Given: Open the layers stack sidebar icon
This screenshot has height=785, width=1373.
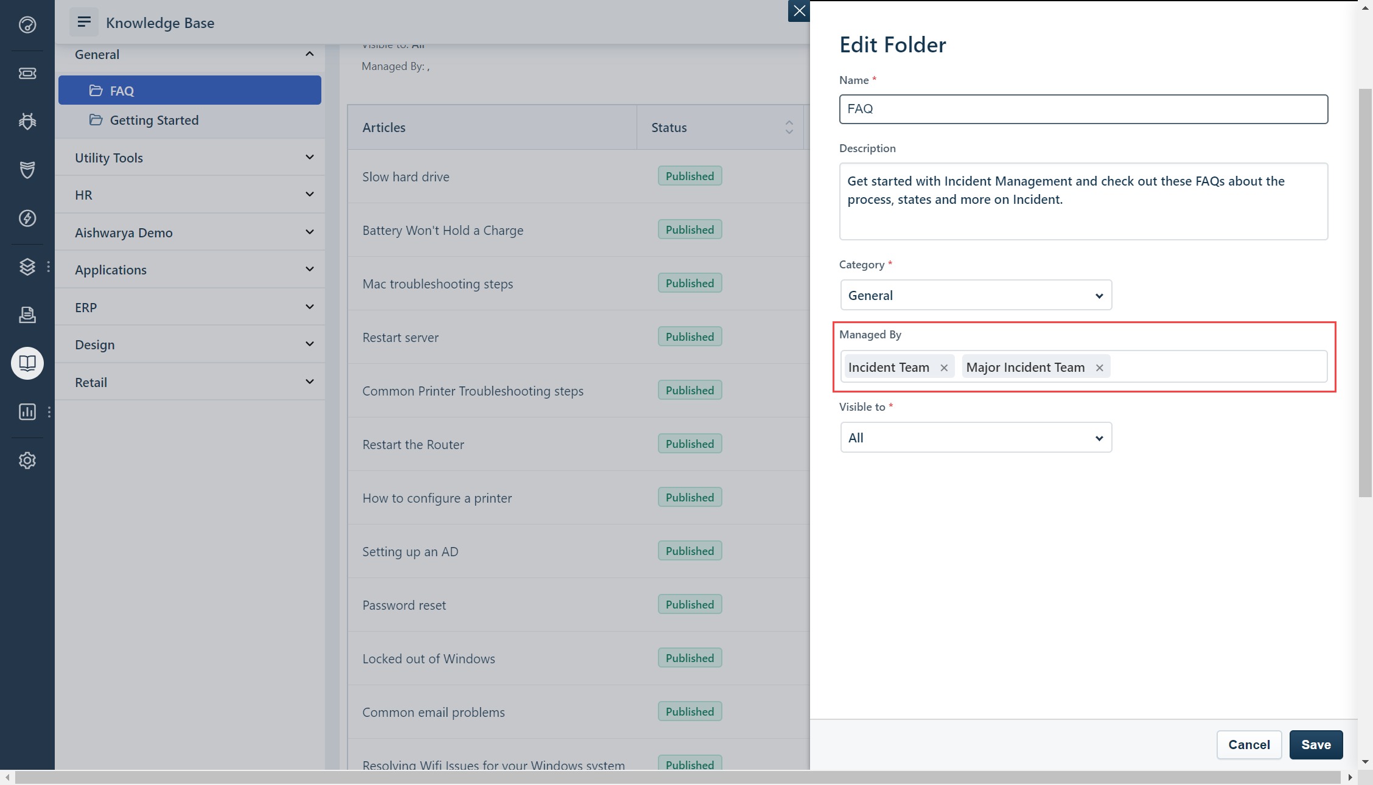Looking at the screenshot, I should (27, 267).
